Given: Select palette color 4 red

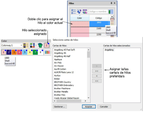Looking at the screenshot, I should (x=19, y=52).
